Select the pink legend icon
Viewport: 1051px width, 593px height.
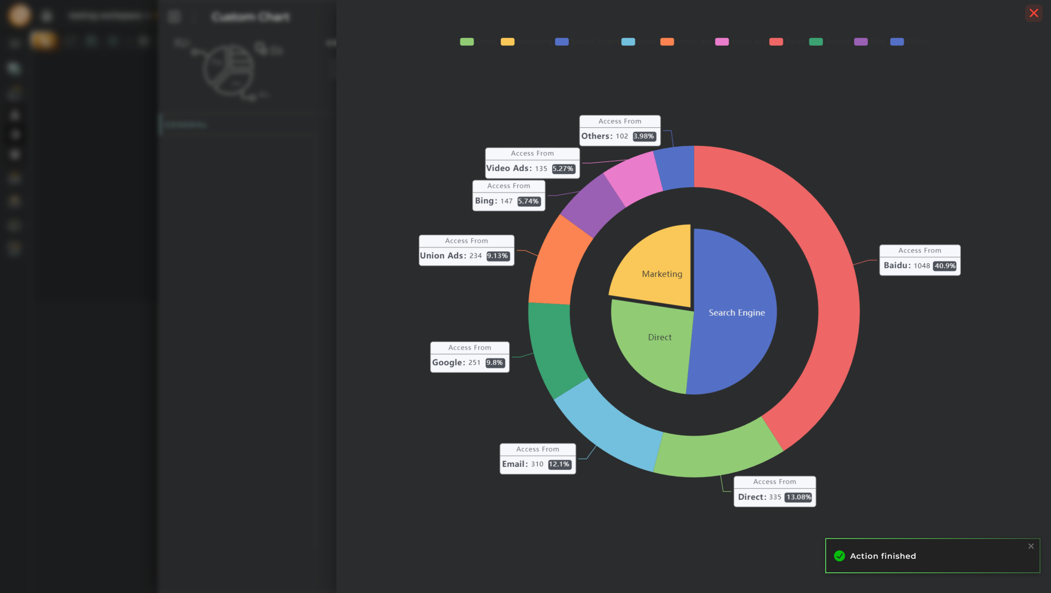(722, 41)
